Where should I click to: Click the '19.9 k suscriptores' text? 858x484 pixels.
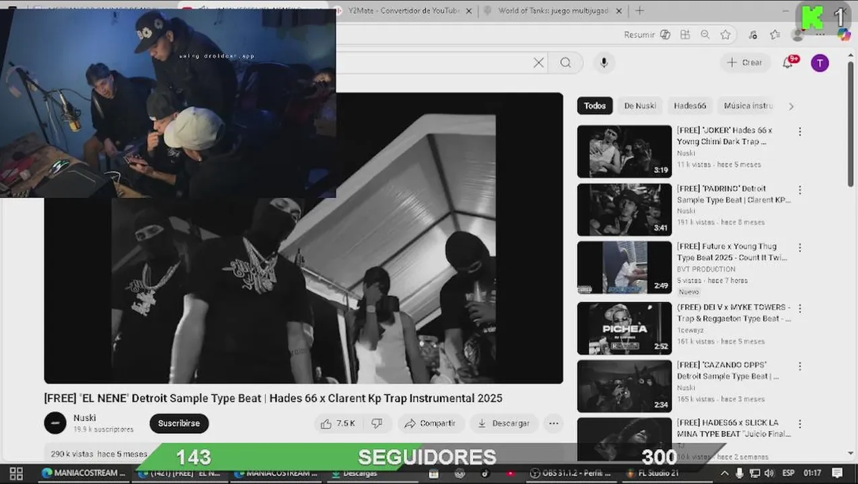click(x=104, y=430)
